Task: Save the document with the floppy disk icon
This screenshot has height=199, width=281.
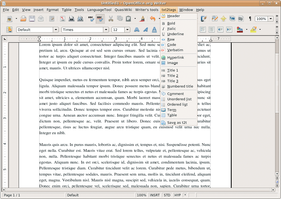Action: (x=32, y=19)
